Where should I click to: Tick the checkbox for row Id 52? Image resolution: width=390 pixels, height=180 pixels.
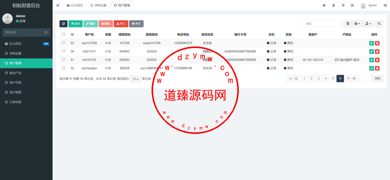click(x=64, y=68)
